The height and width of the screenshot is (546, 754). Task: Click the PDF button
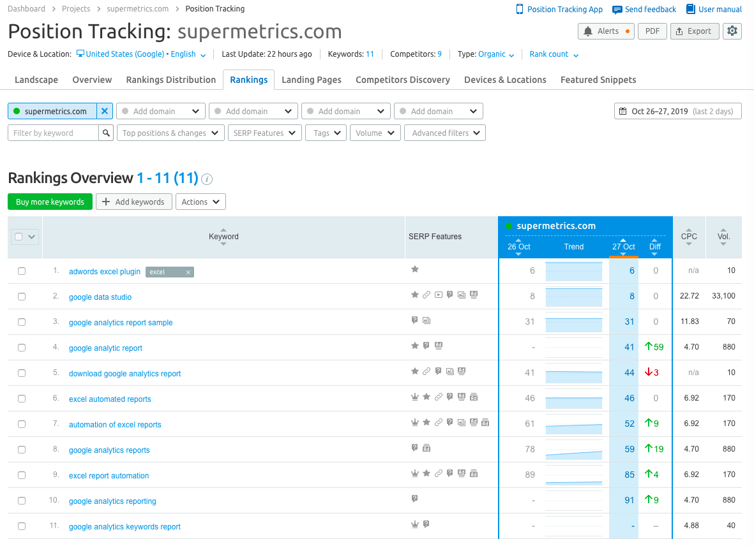[652, 31]
